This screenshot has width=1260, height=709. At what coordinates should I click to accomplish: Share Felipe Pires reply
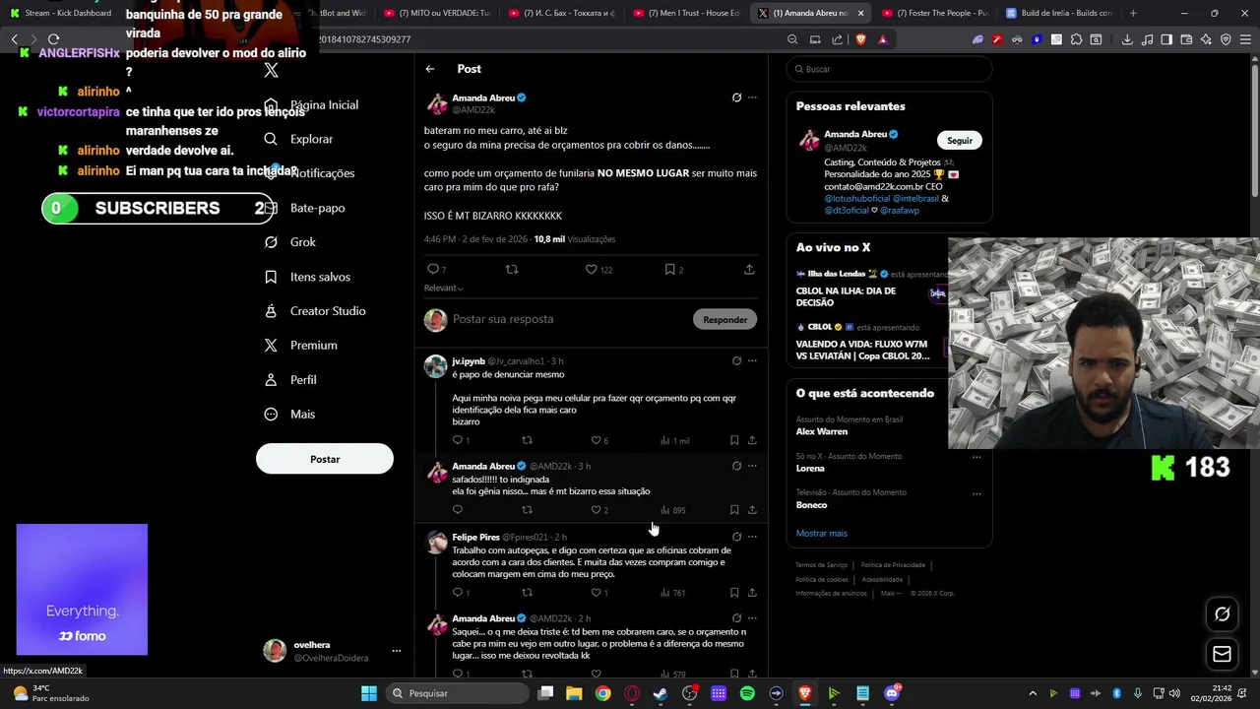[x=752, y=593]
